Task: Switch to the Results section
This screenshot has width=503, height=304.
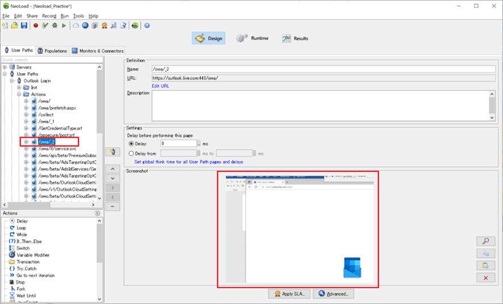Action: (x=295, y=39)
